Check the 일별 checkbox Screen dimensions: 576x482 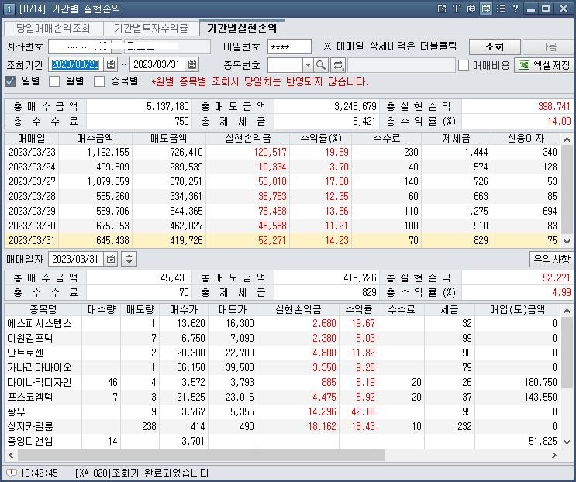click(x=10, y=81)
